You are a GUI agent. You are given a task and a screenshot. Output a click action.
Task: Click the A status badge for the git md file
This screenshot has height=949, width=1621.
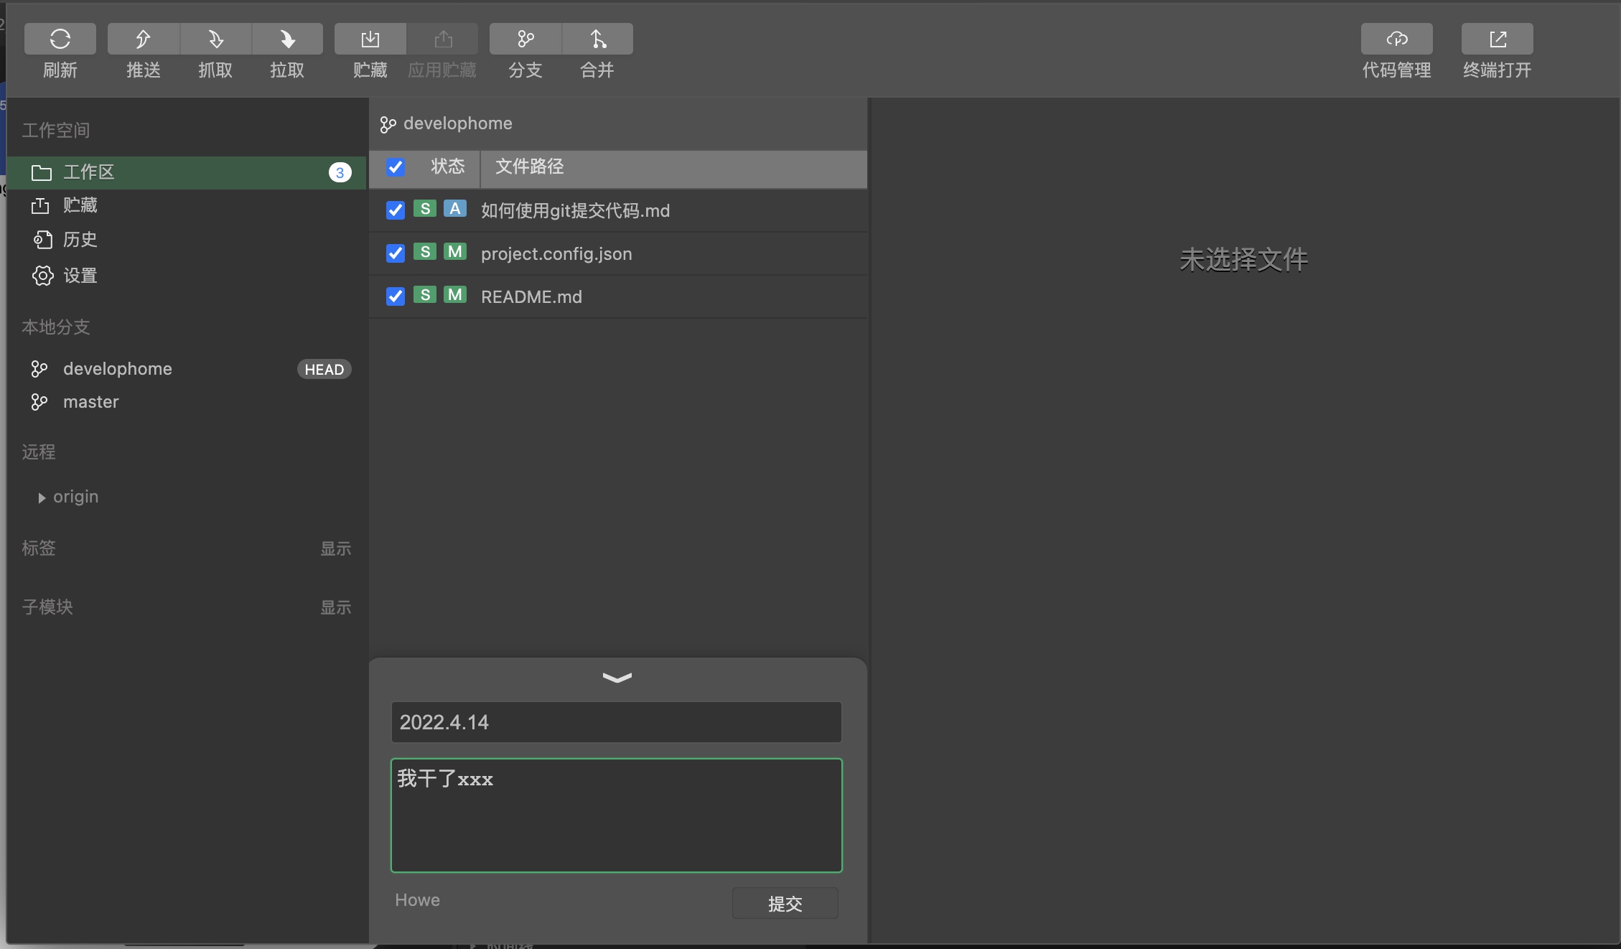(x=455, y=209)
